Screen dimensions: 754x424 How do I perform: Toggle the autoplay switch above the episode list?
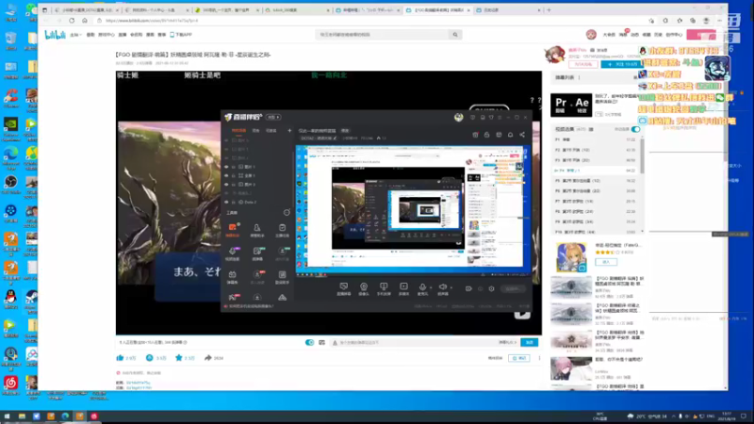(635, 129)
